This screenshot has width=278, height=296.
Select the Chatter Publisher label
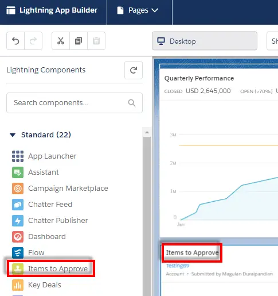58,221
